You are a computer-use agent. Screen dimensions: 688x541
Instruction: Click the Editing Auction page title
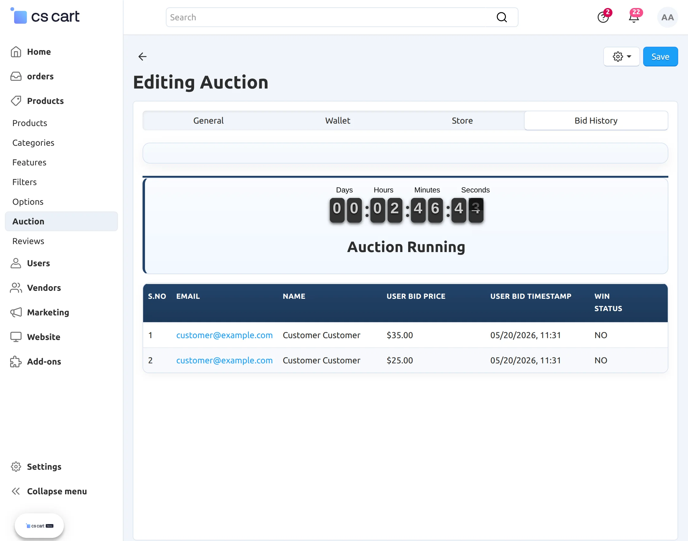tap(201, 82)
